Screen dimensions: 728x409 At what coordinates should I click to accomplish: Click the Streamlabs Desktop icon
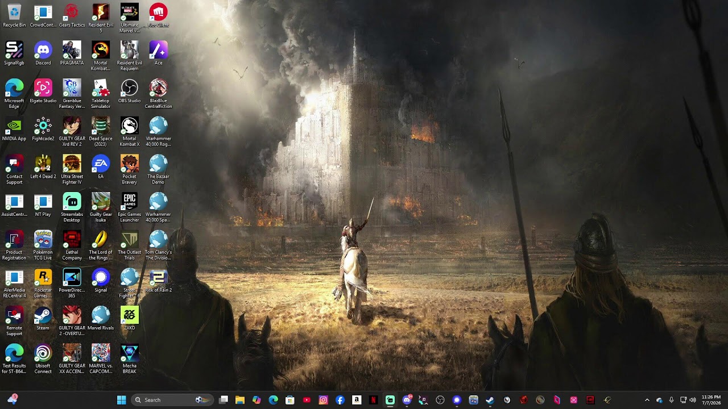[72, 208]
